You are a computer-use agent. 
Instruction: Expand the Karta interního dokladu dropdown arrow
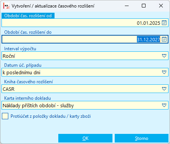coord(164,105)
